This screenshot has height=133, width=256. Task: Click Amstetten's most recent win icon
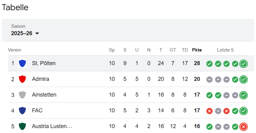pyautogui.click(x=244, y=95)
